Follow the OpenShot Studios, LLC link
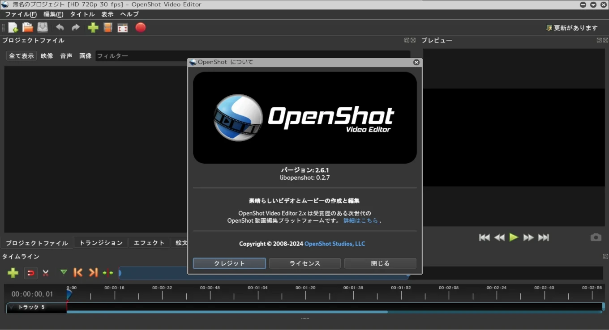The image size is (609, 330). point(335,244)
